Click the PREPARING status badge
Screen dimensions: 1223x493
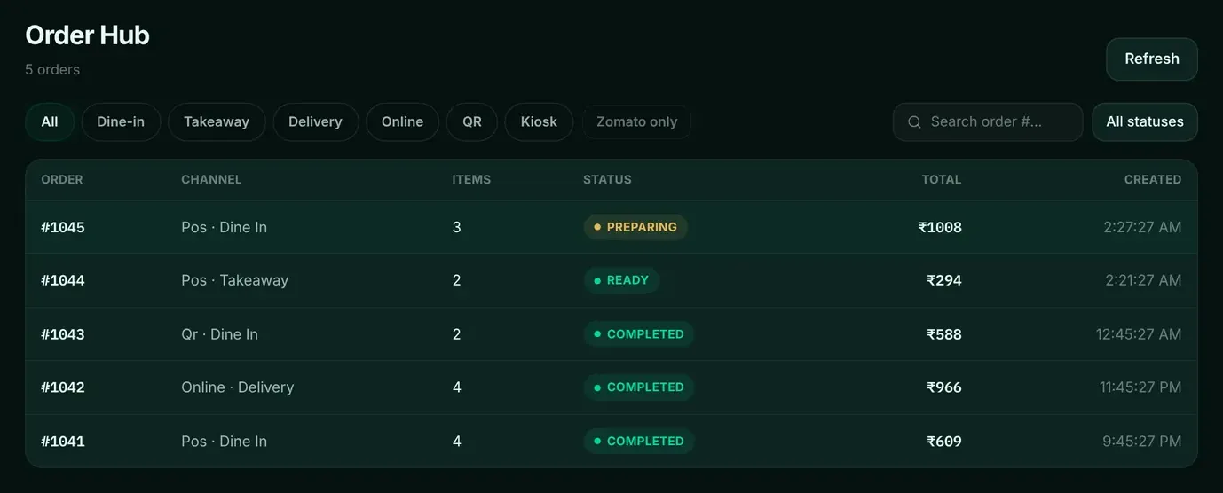pyautogui.click(x=635, y=227)
